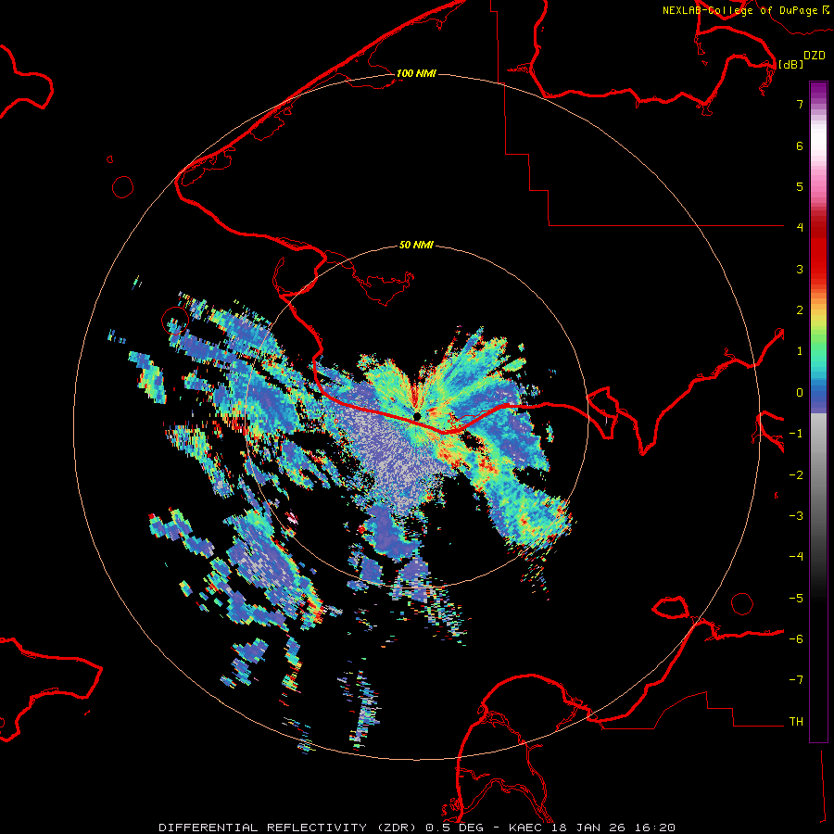The image size is (834, 834).
Task: Click the -2 value on color scale
Action: coord(796,475)
